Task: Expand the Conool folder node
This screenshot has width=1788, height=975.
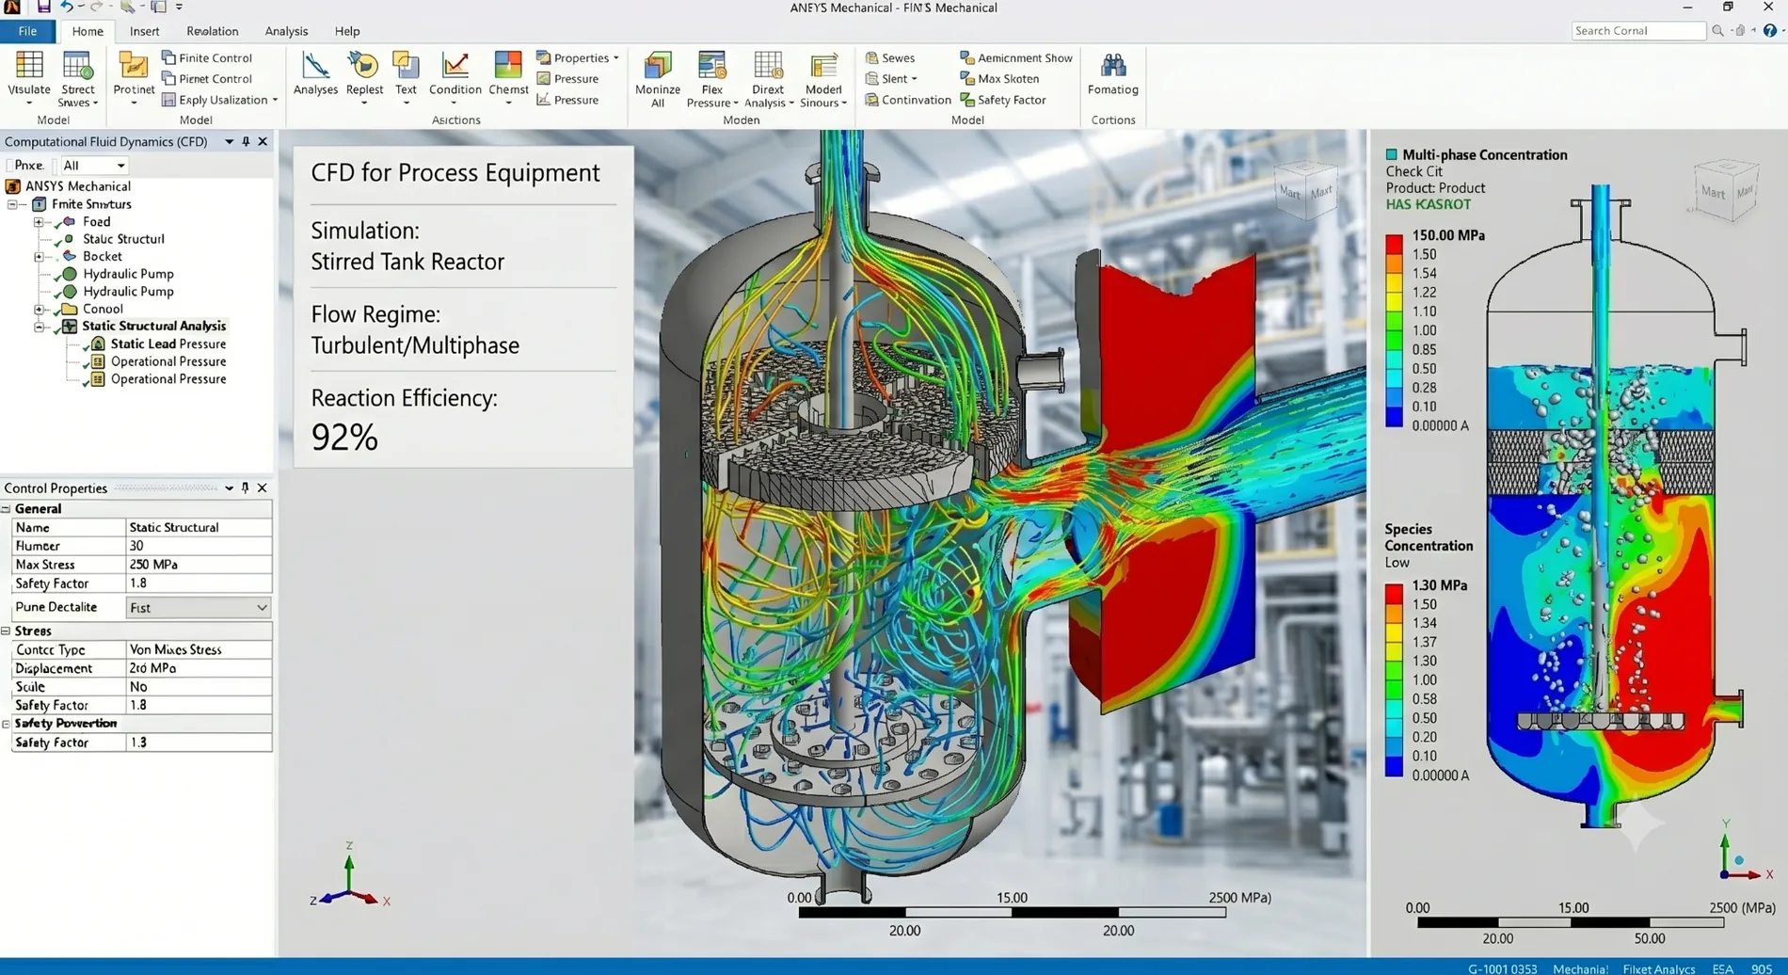Action: point(40,309)
